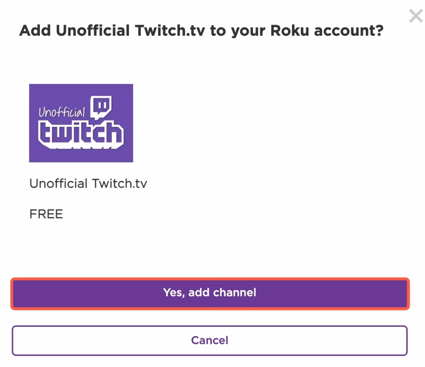Image resolution: width=425 pixels, height=367 pixels.
Task: Click the FREE price label
Action: click(46, 214)
